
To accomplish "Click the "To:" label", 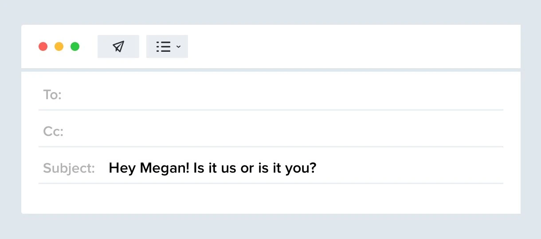I will pyautogui.click(x=52, y=95).
